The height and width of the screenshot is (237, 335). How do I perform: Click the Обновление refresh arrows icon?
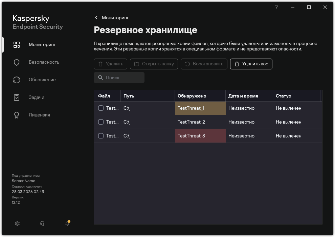coord(17,80)
